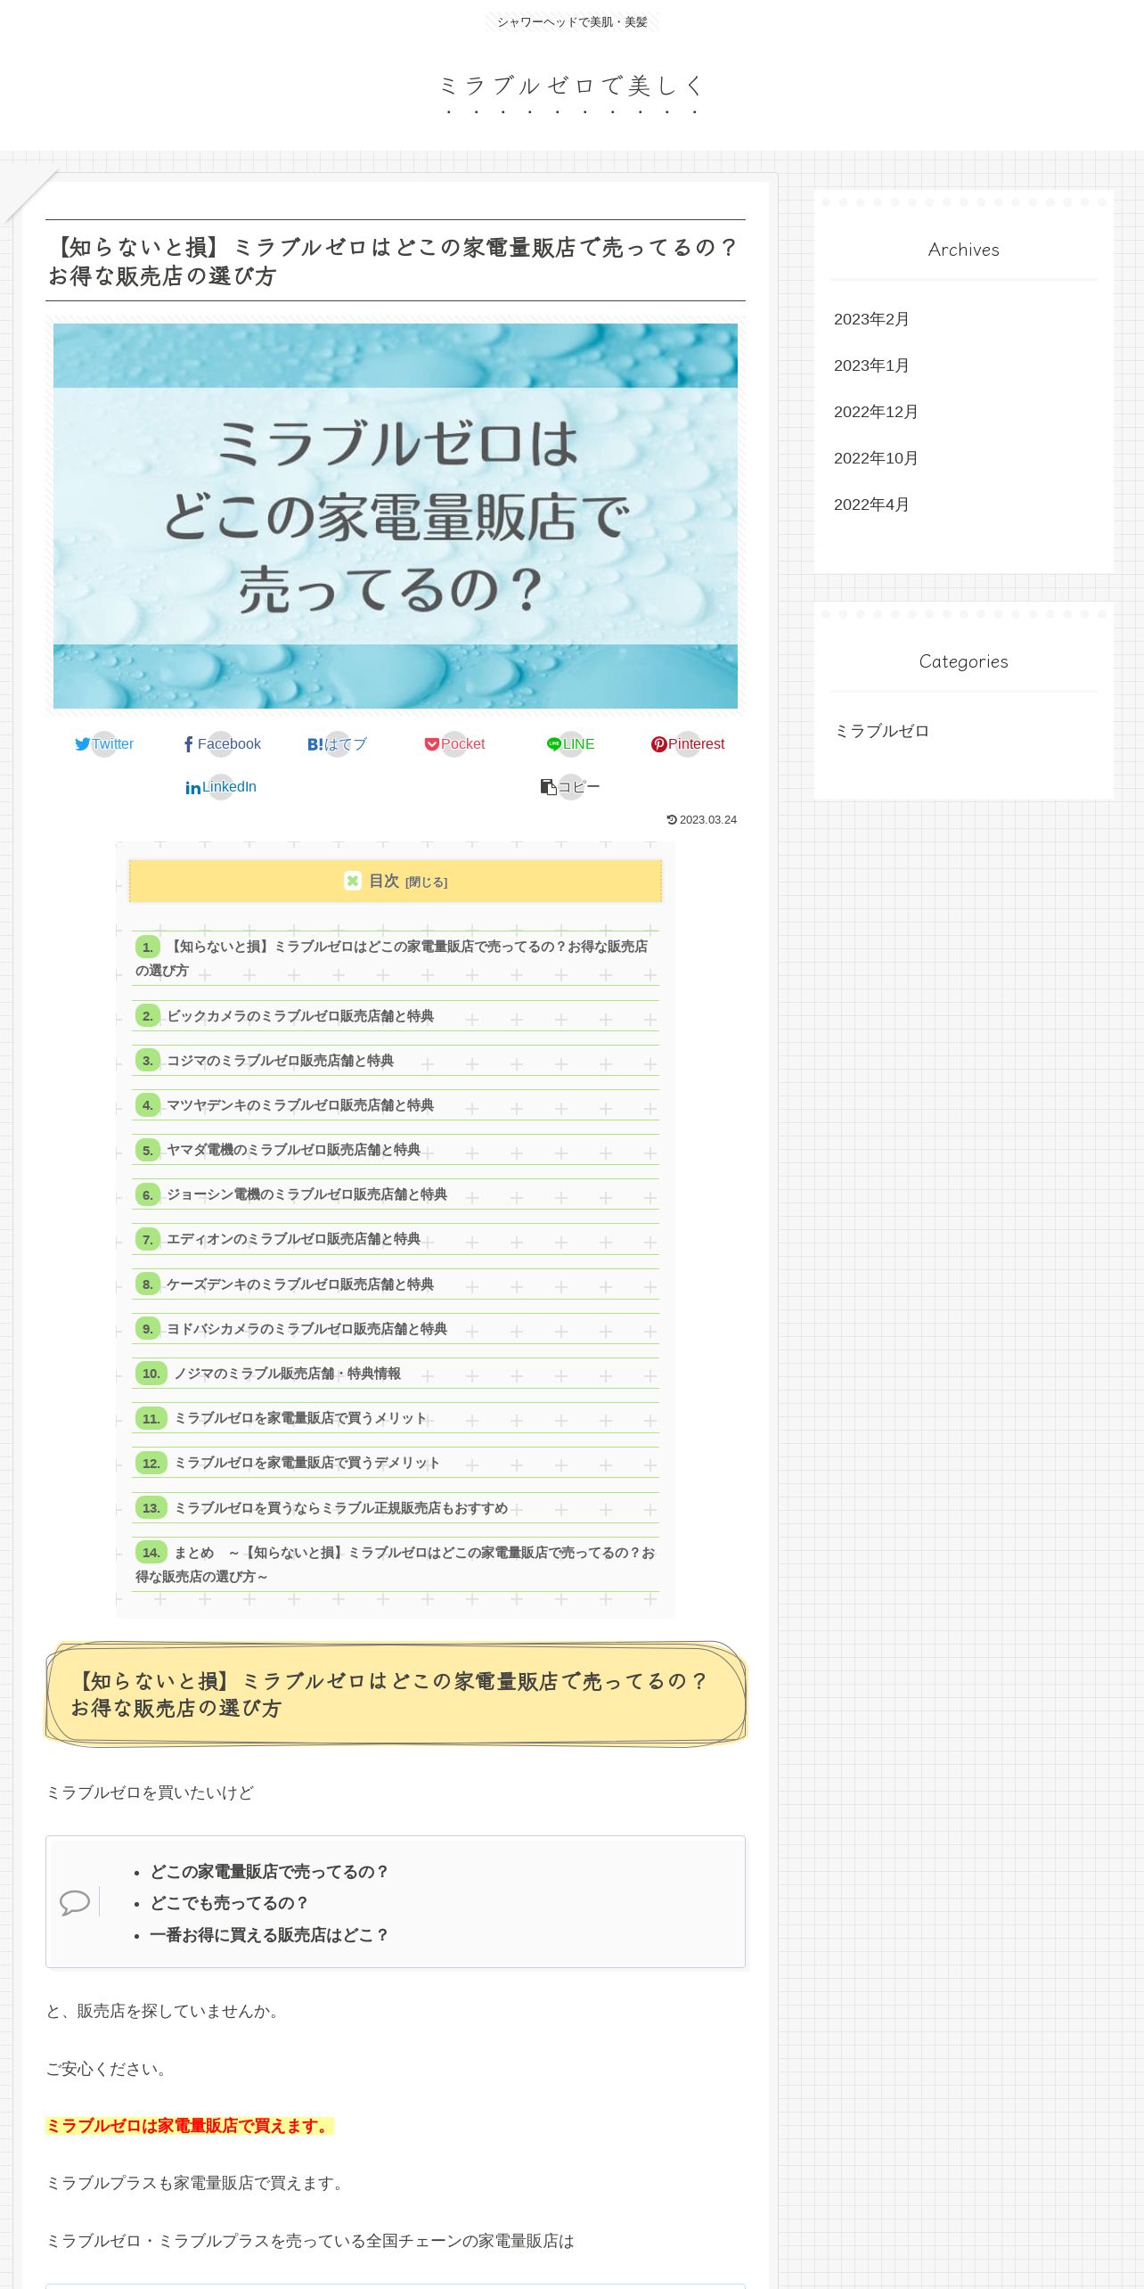The image size is (1144, 2289).
Task: Pin article on Pinterest
Action: (x=688, y=744)
